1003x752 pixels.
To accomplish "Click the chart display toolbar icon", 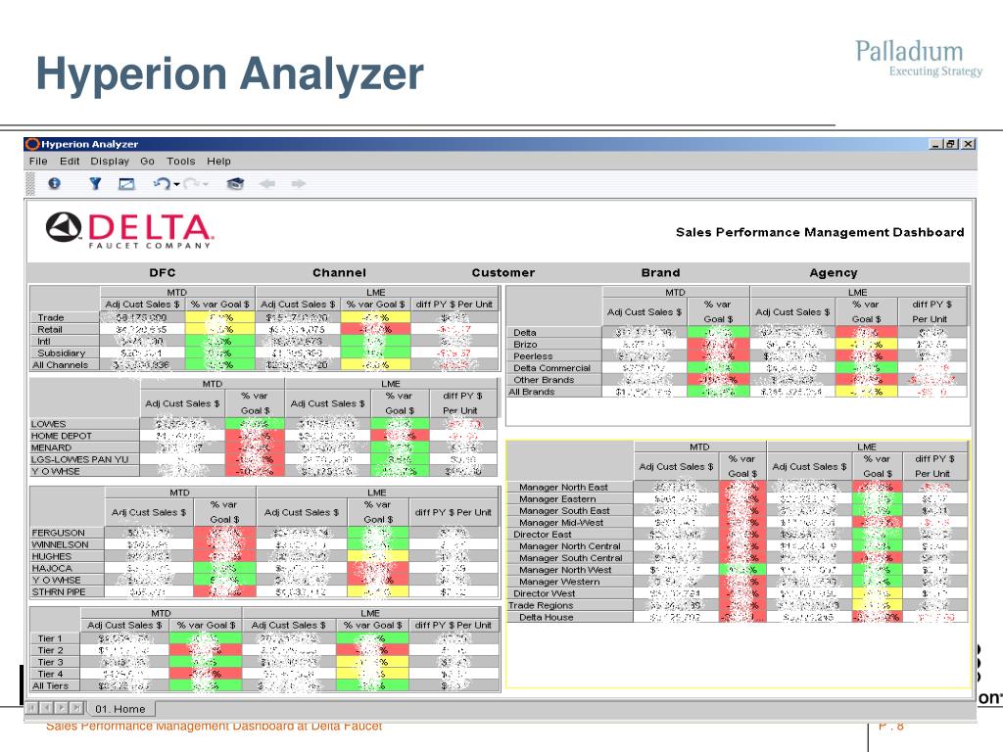I will [126, 184].
